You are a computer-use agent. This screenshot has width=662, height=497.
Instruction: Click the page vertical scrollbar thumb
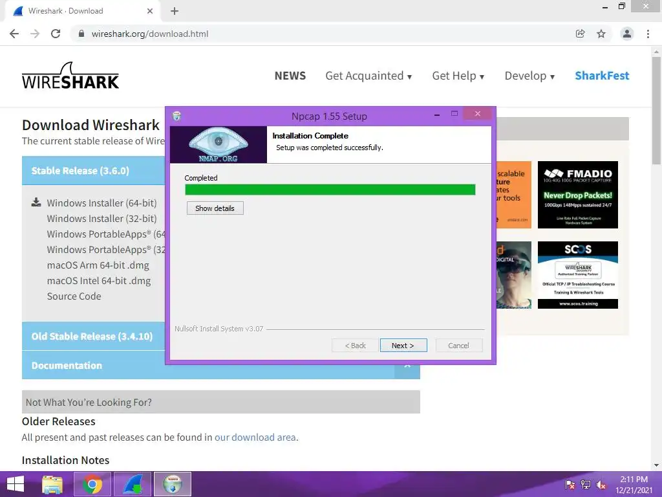tap(656, 111)
